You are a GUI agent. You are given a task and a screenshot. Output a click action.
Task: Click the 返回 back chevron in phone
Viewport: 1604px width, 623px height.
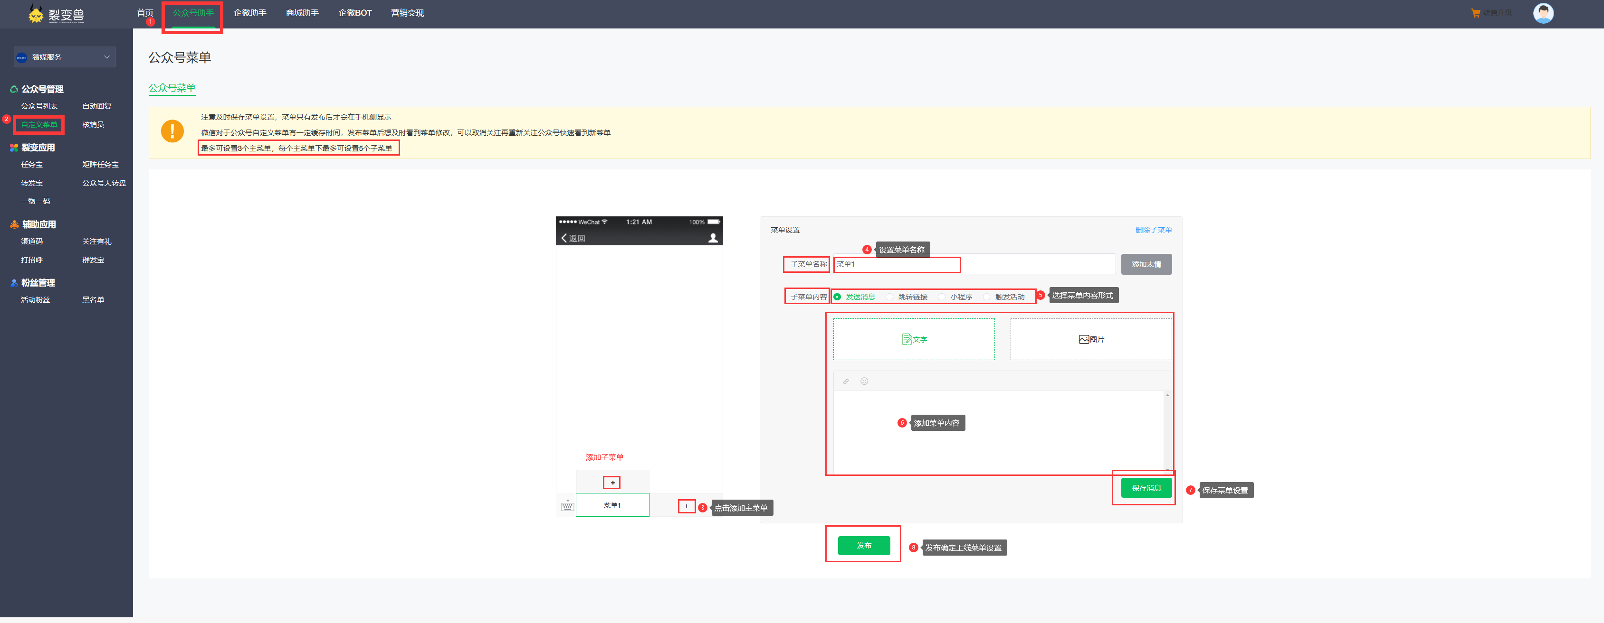(x=565, y=238)
